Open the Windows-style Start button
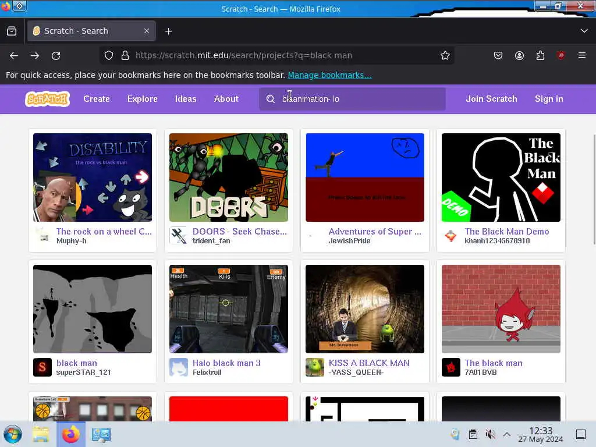This screenshot has height=447, width=596. coord(13,434)
